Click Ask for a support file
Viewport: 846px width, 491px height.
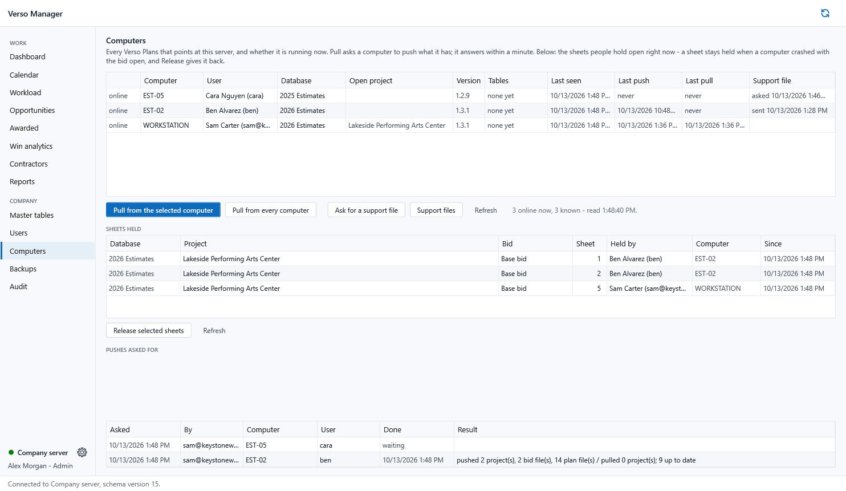367,210
